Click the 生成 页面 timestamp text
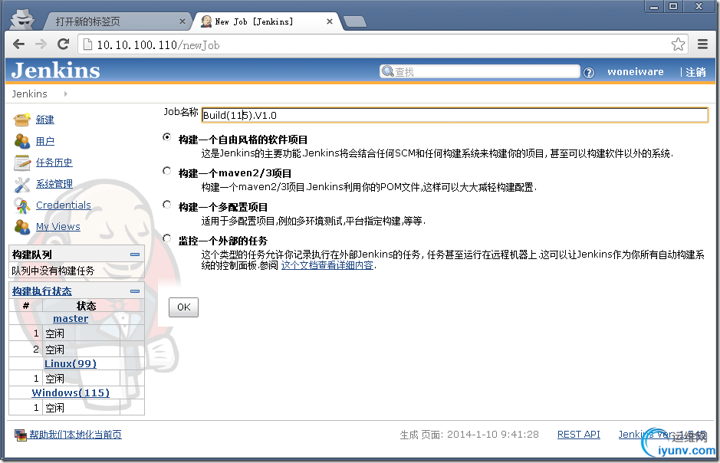720x463 pixels. tap(469, 435)
